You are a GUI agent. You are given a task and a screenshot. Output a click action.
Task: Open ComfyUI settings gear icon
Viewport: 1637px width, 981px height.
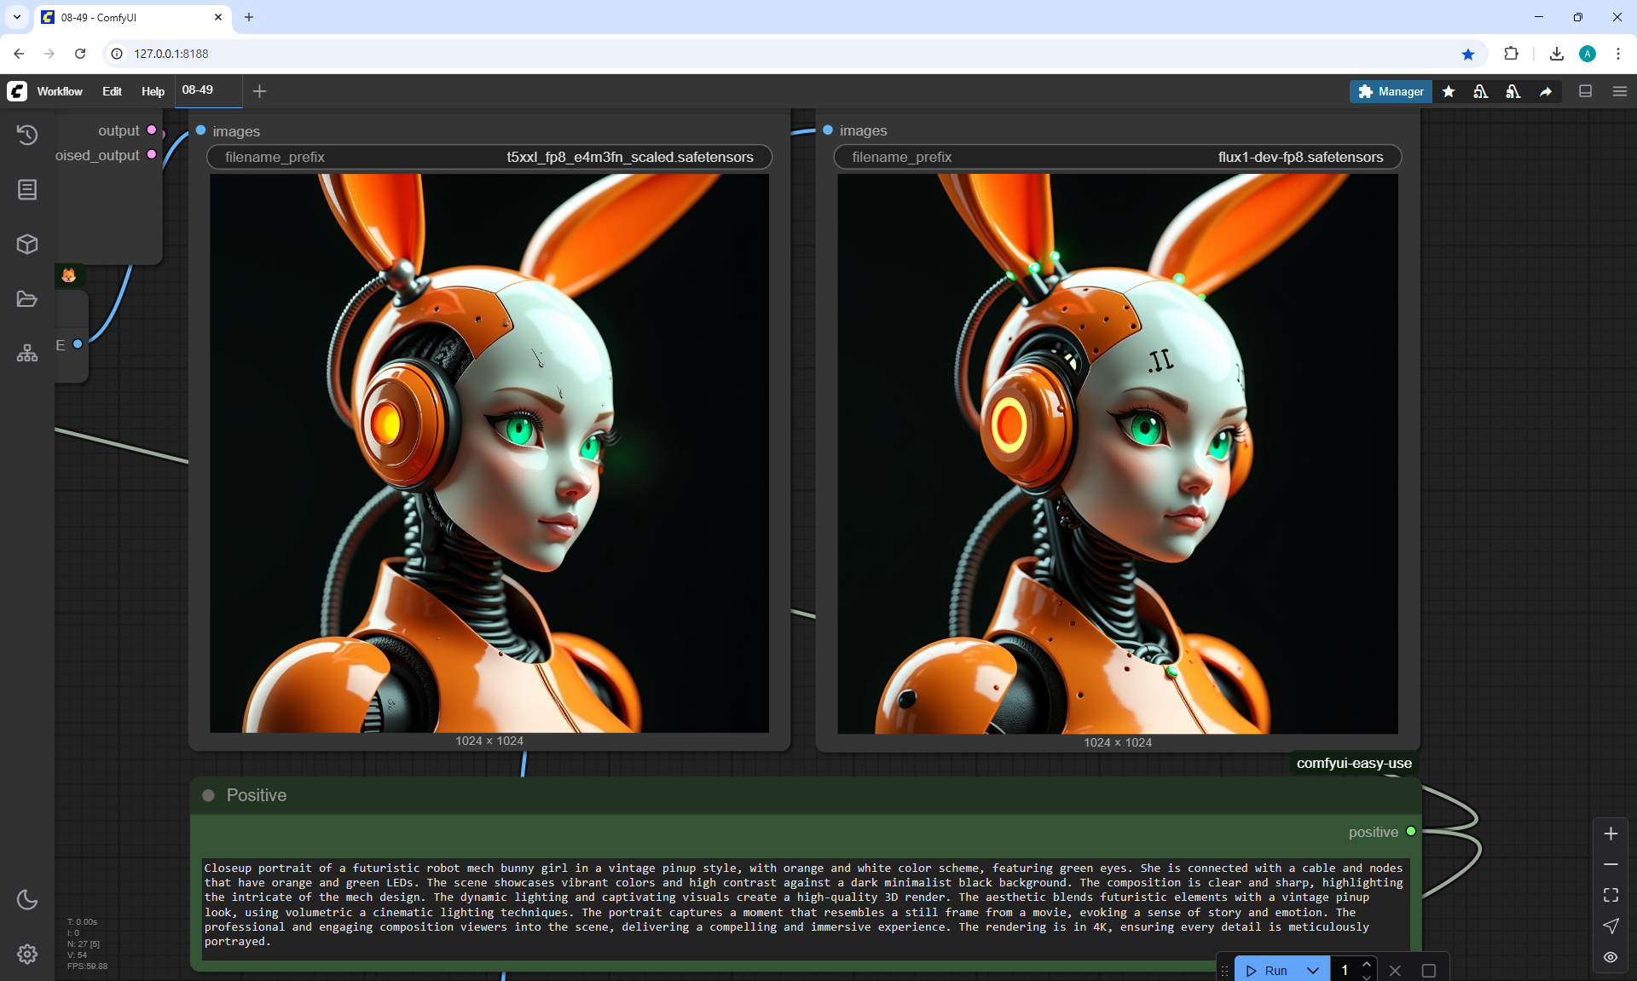coord(27,954)
